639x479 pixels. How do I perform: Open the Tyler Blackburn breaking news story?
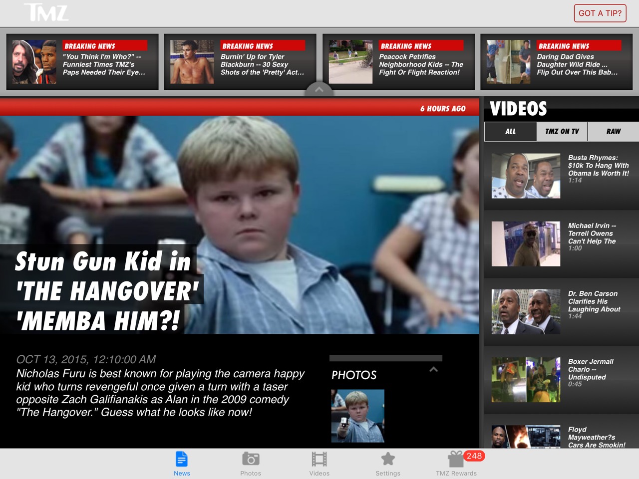click(240, 62)
